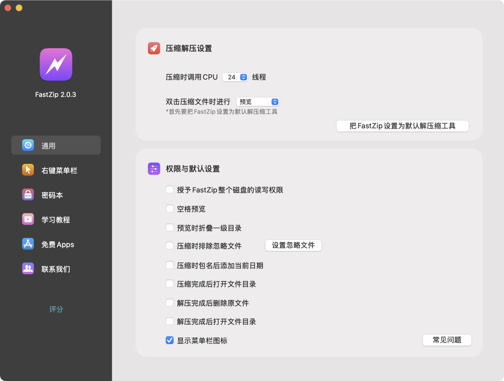Go to 学习教程 section

(56, 219)
